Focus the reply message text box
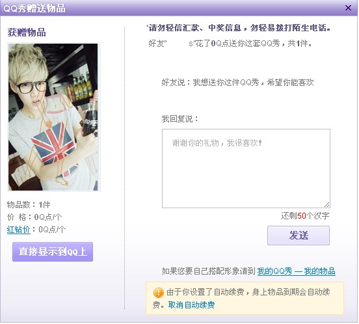The width and height of the screenshot is (359, 324). pos(246,169)
